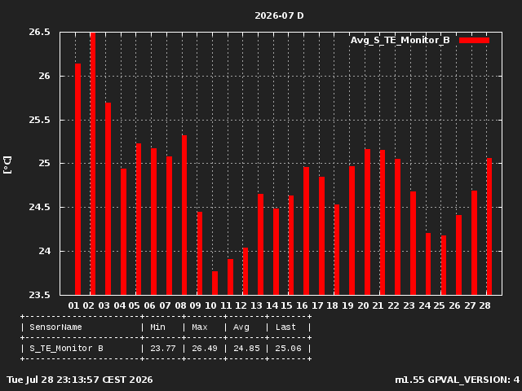Viewport: 522px width, 391px height.
Task: Click x-axis day label 12
Action: [x=241, y=305]
